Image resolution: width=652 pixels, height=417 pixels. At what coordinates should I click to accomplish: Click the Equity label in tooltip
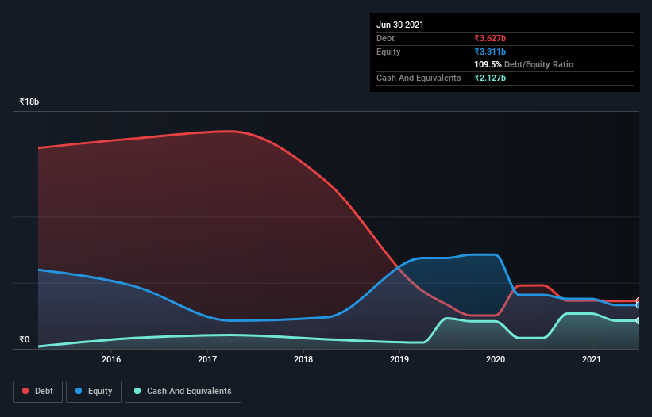[388, 52]
